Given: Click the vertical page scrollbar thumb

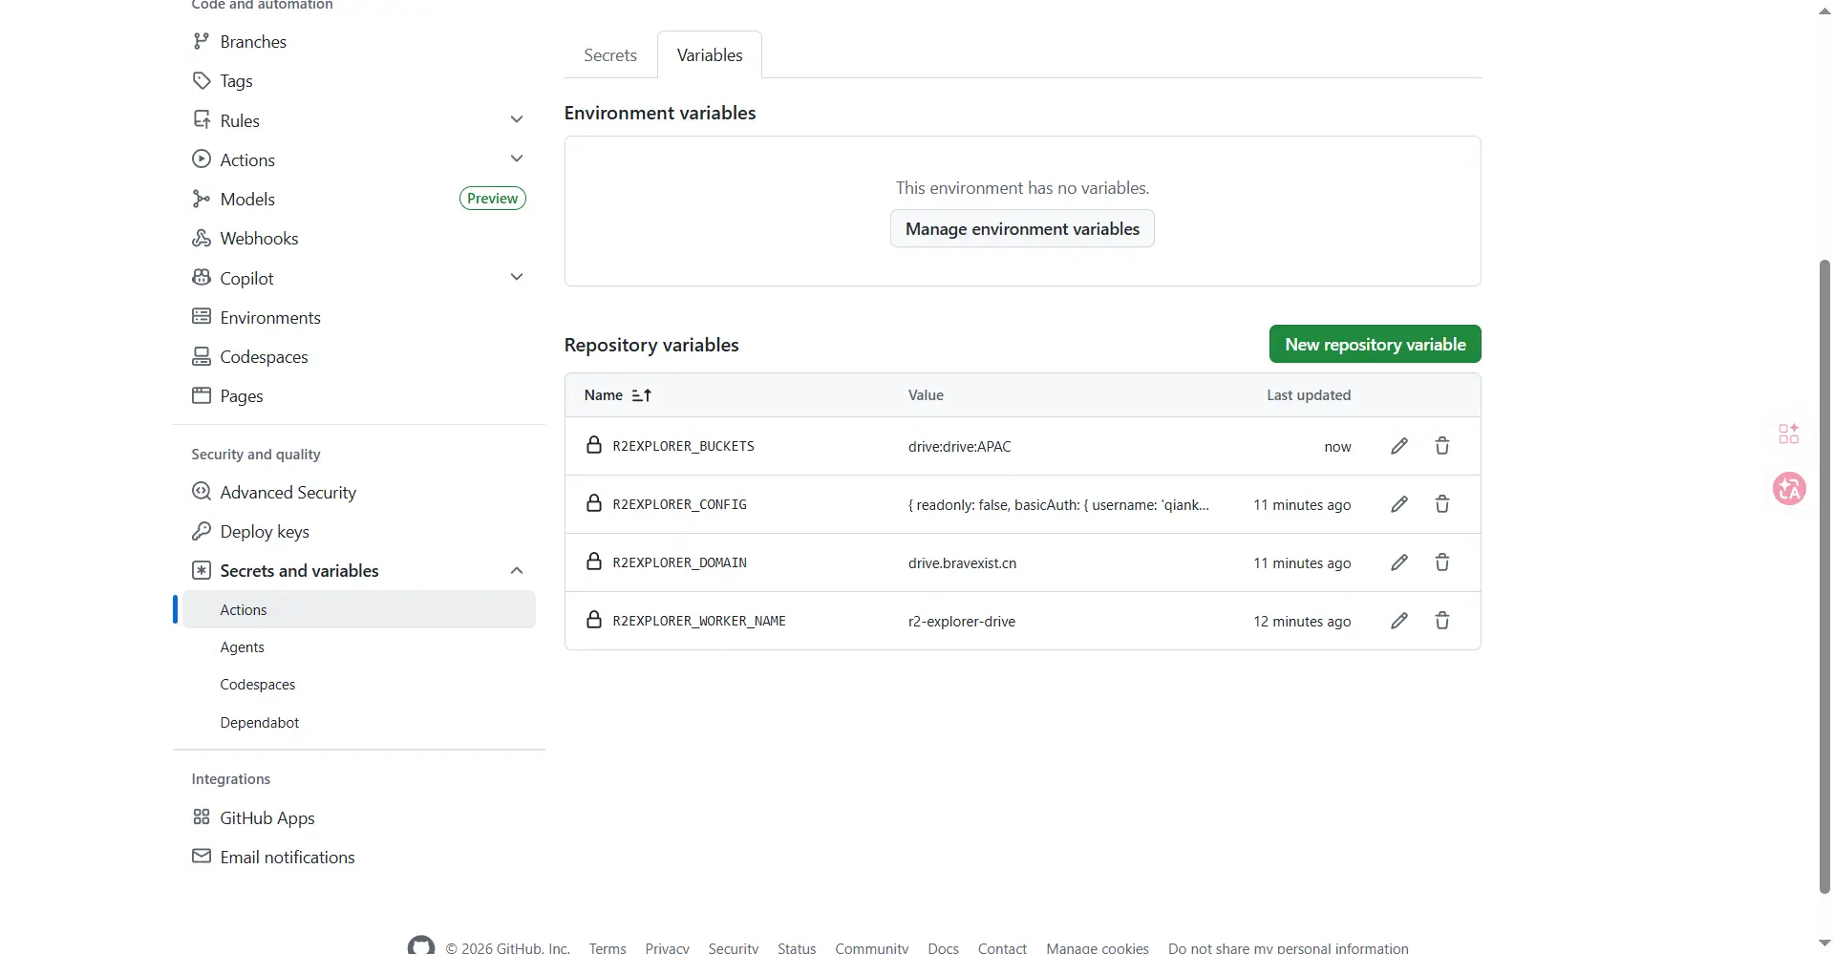Looking at the screenshot, I should pyautogui.click(x=1824, y=576).
